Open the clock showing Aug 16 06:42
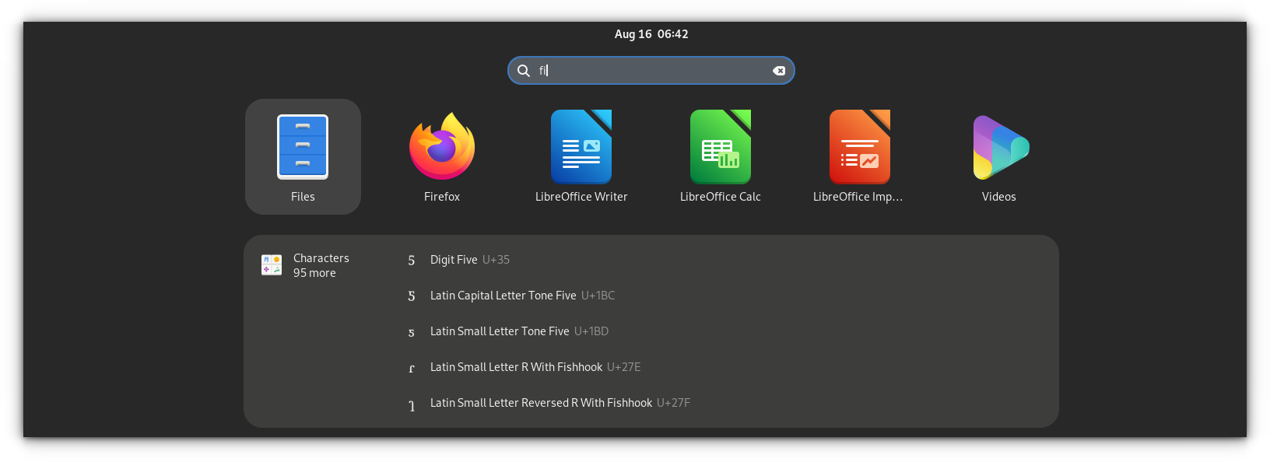The height and width of the screenshot is (462, 1270). (651, 34)
